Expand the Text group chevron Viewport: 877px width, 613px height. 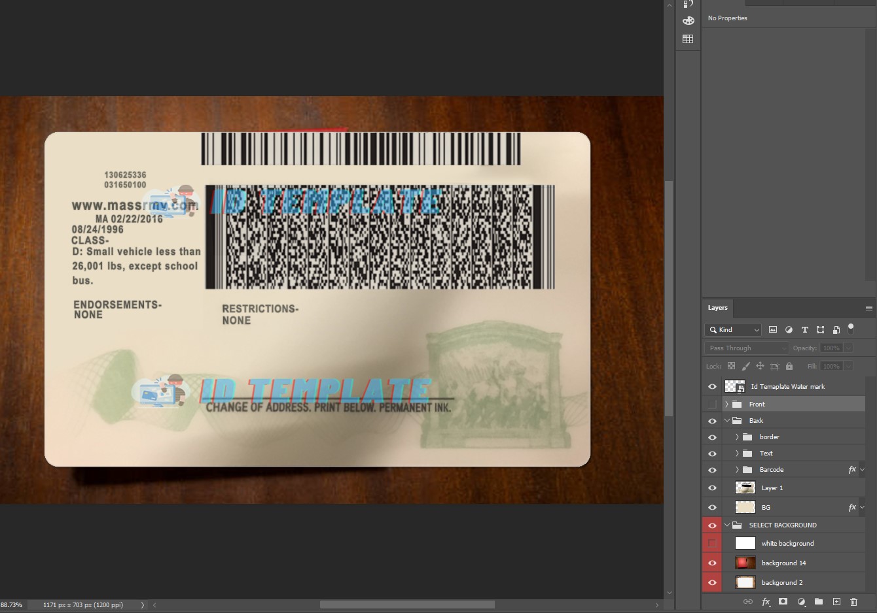click(737, 454)
